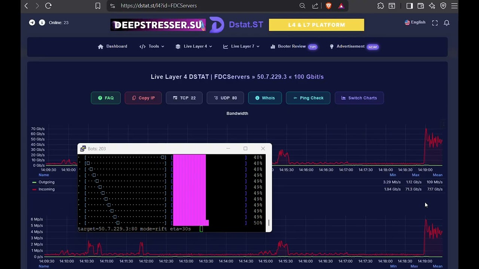
Task: Expand the Live Layer 4 dropdown
Action: pyautogui.click(x=193, y=46)
